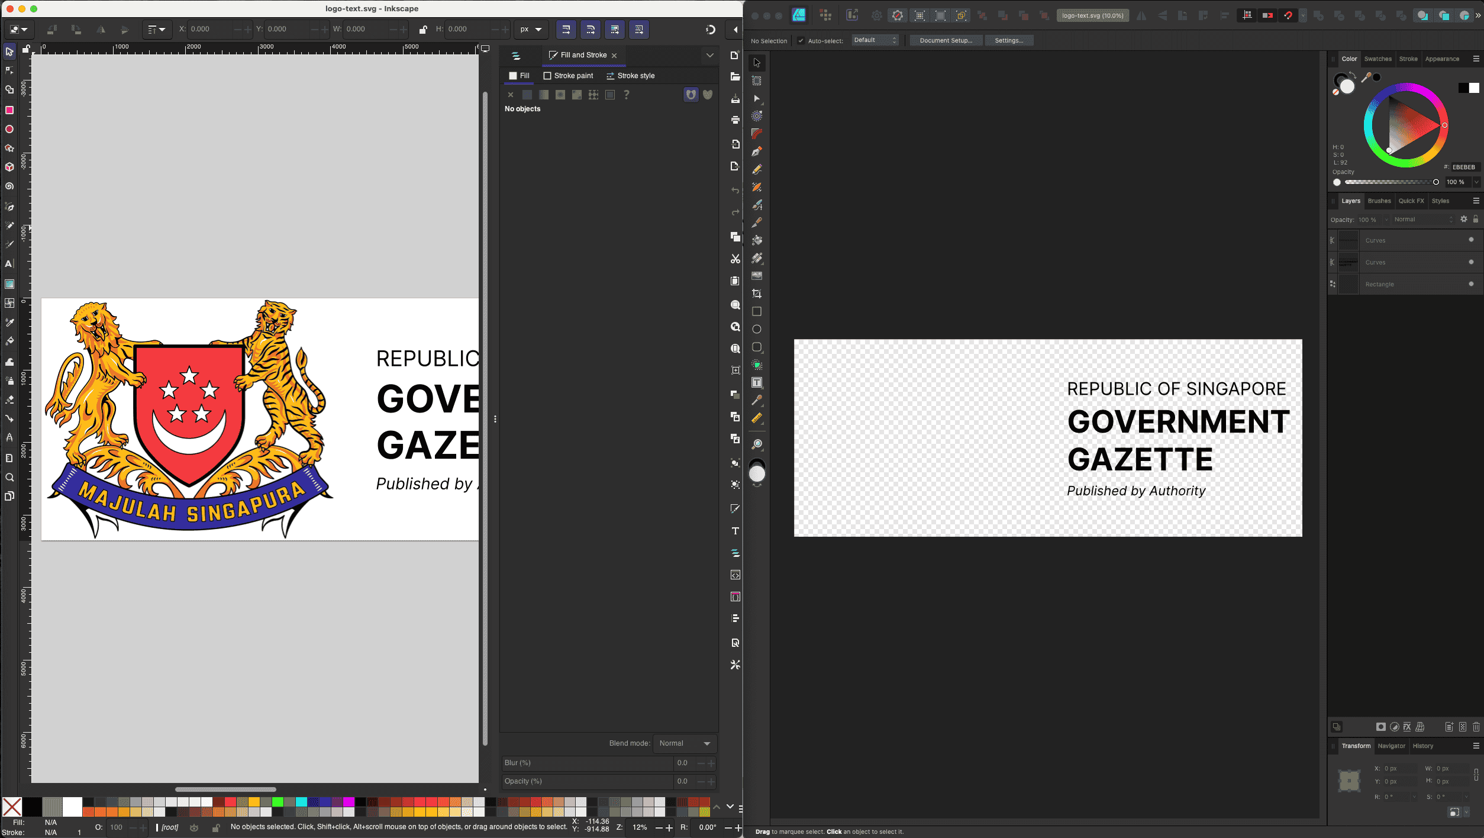Screen dimensions: 1484x838
Task: Pick the Gradient tool in Inkscape toolbox
Action: (9, 284)
